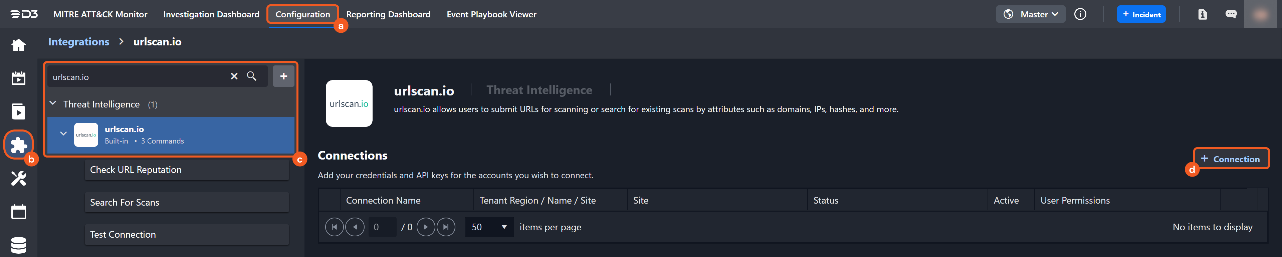Create a new Incident
This screenshot has width=1282, height=257.
point(1141,14)
